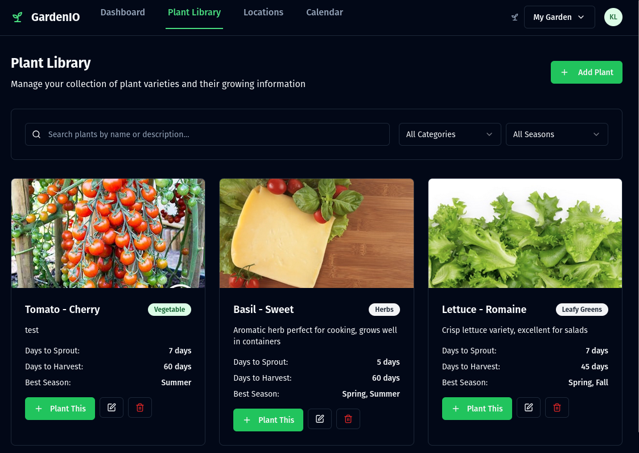639x453 pixels.
Task: Edit the Lettuce - Romaine plant entry
Action: point(529,407)
